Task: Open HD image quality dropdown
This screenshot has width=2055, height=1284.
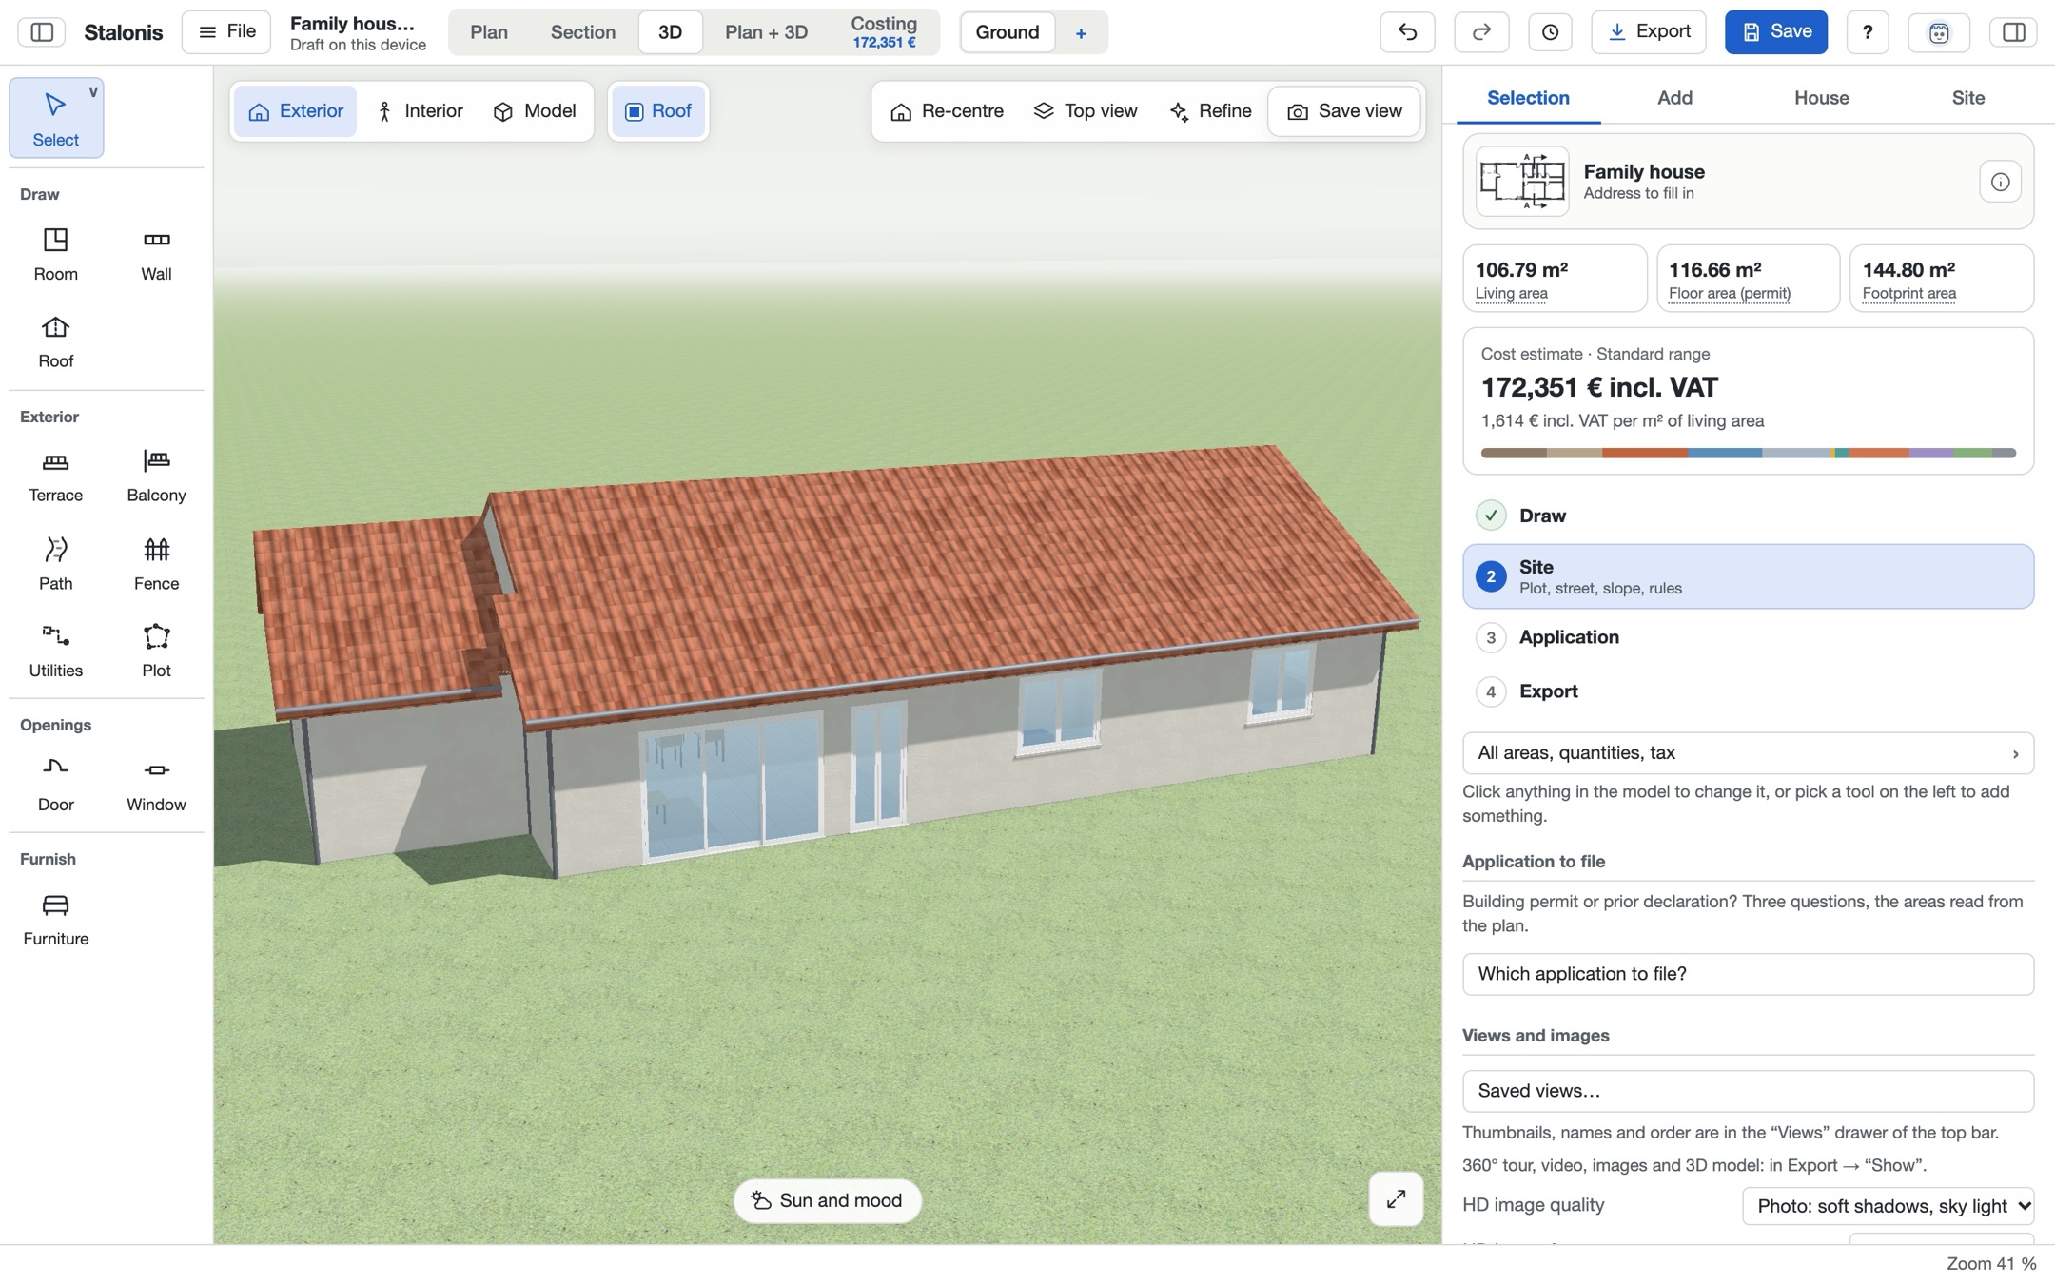Action: pos(1888,1206)
